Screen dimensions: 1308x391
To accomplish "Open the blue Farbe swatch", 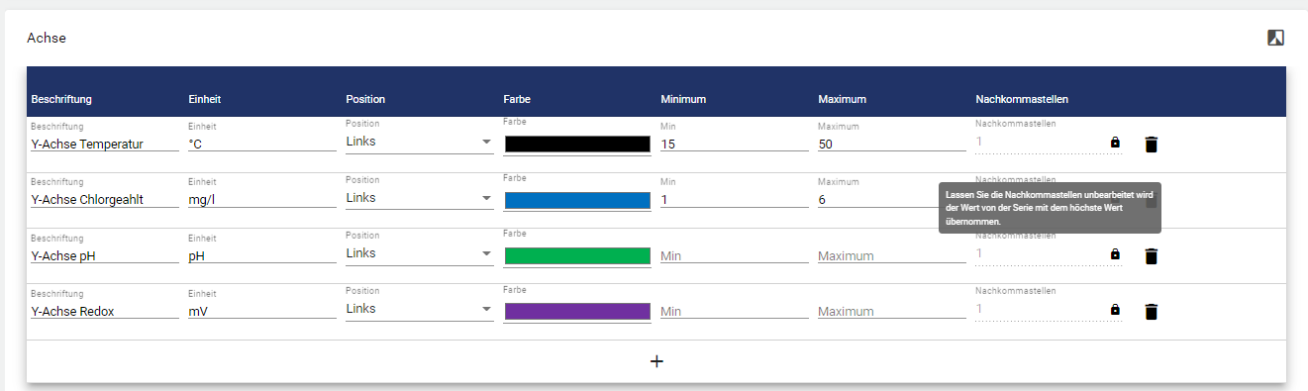I will (x=577, y=201).
